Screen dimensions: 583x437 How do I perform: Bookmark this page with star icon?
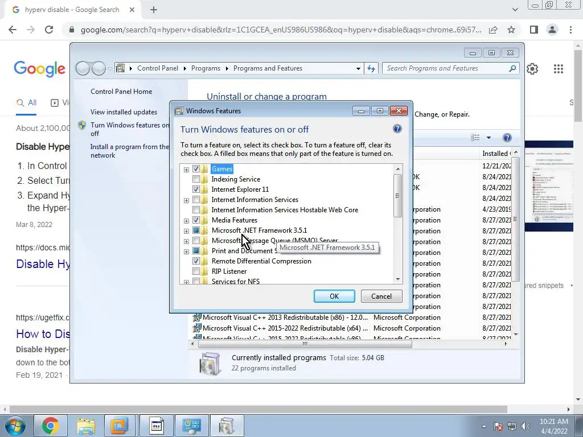tap(511, 30)
